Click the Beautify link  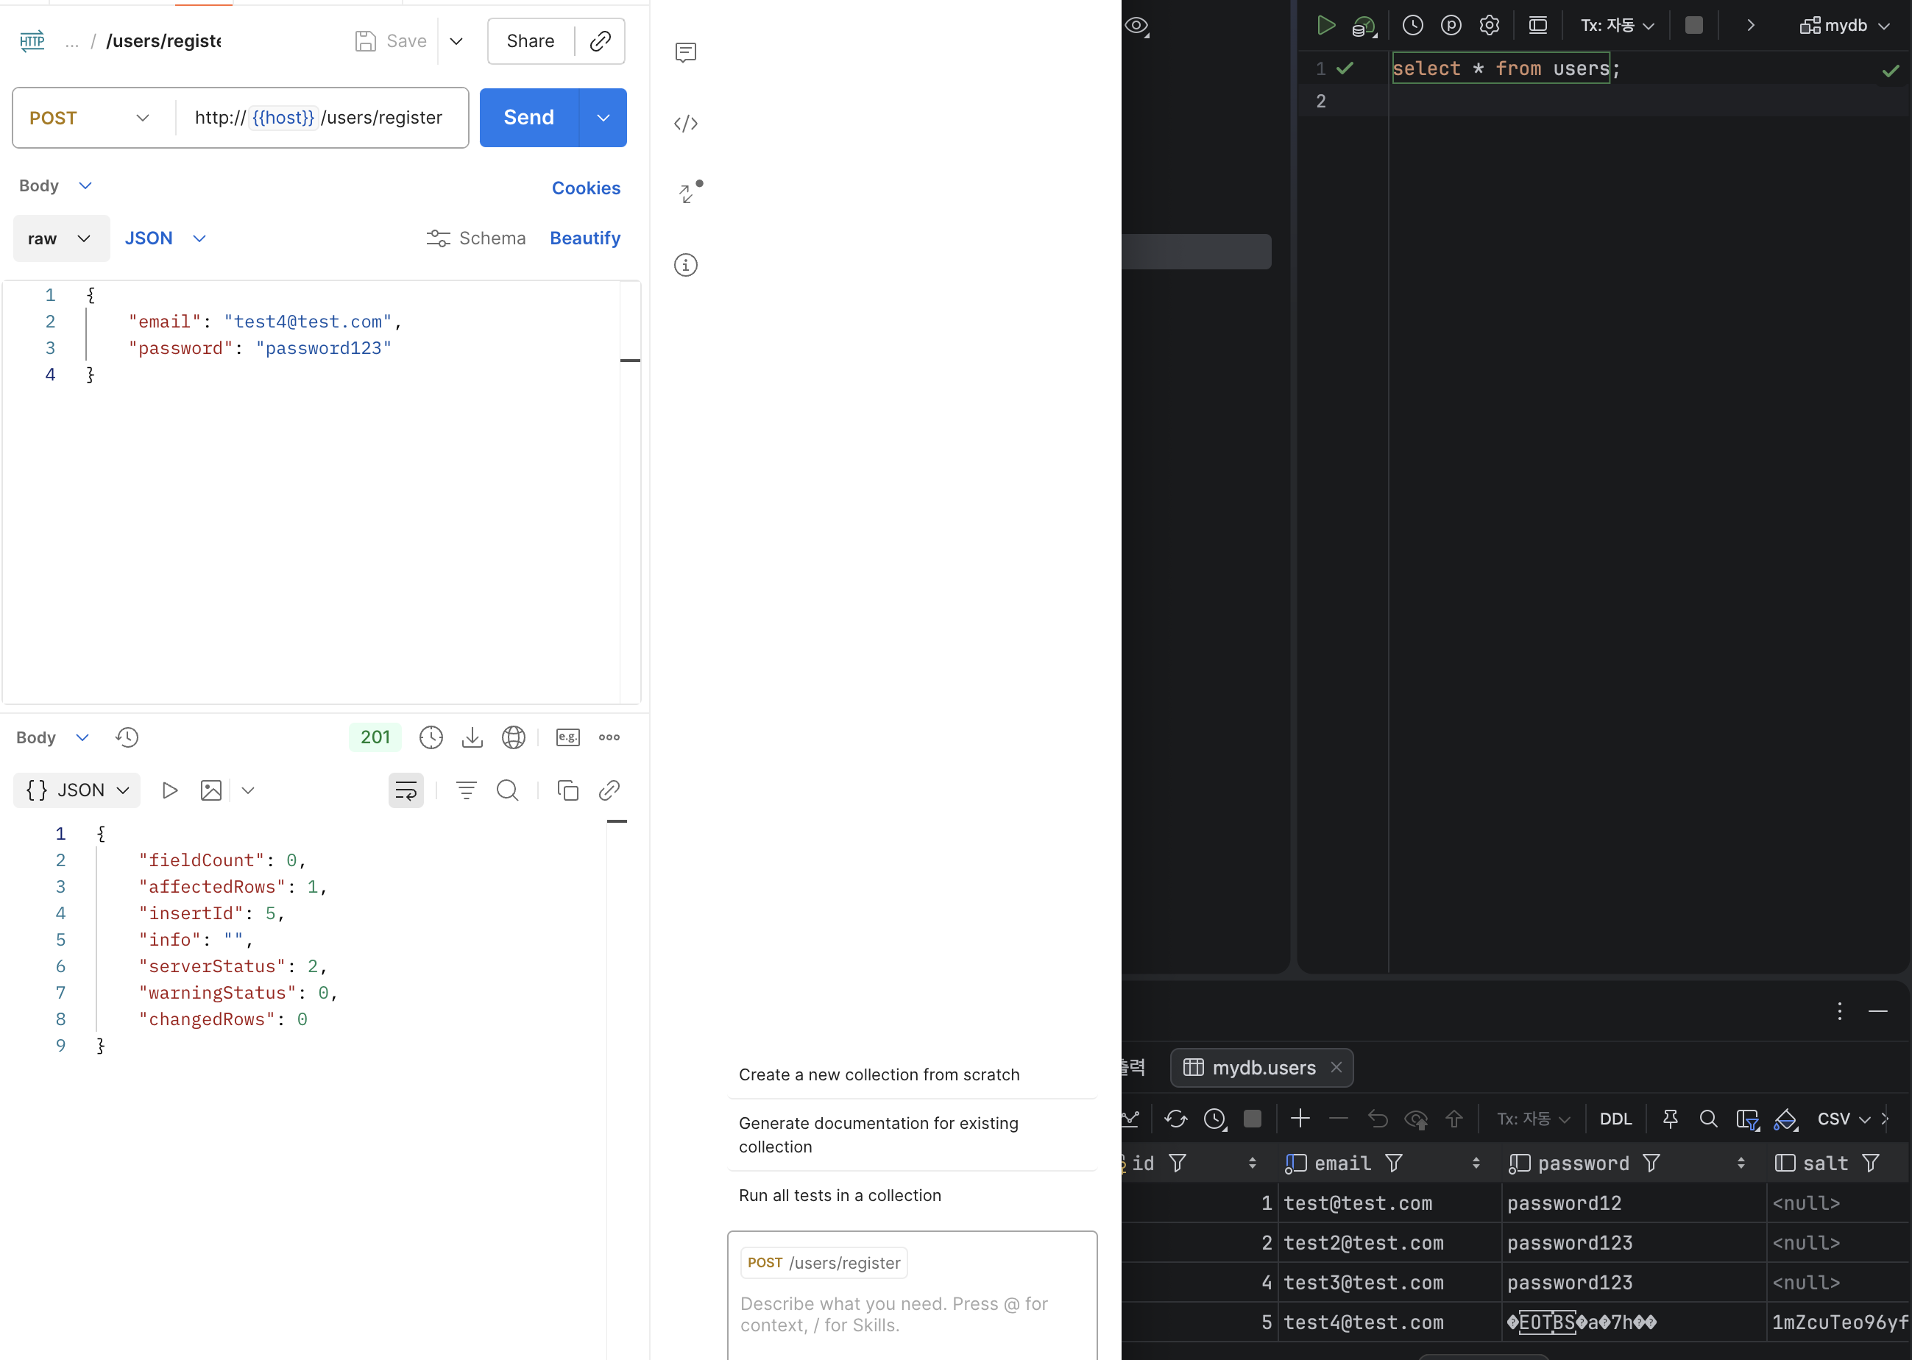[x=584, y=238]
